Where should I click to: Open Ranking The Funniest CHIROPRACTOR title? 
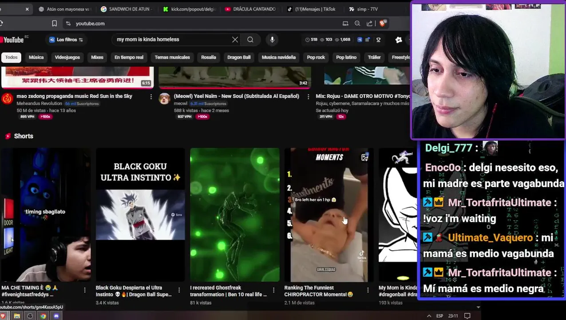[319, 291]
